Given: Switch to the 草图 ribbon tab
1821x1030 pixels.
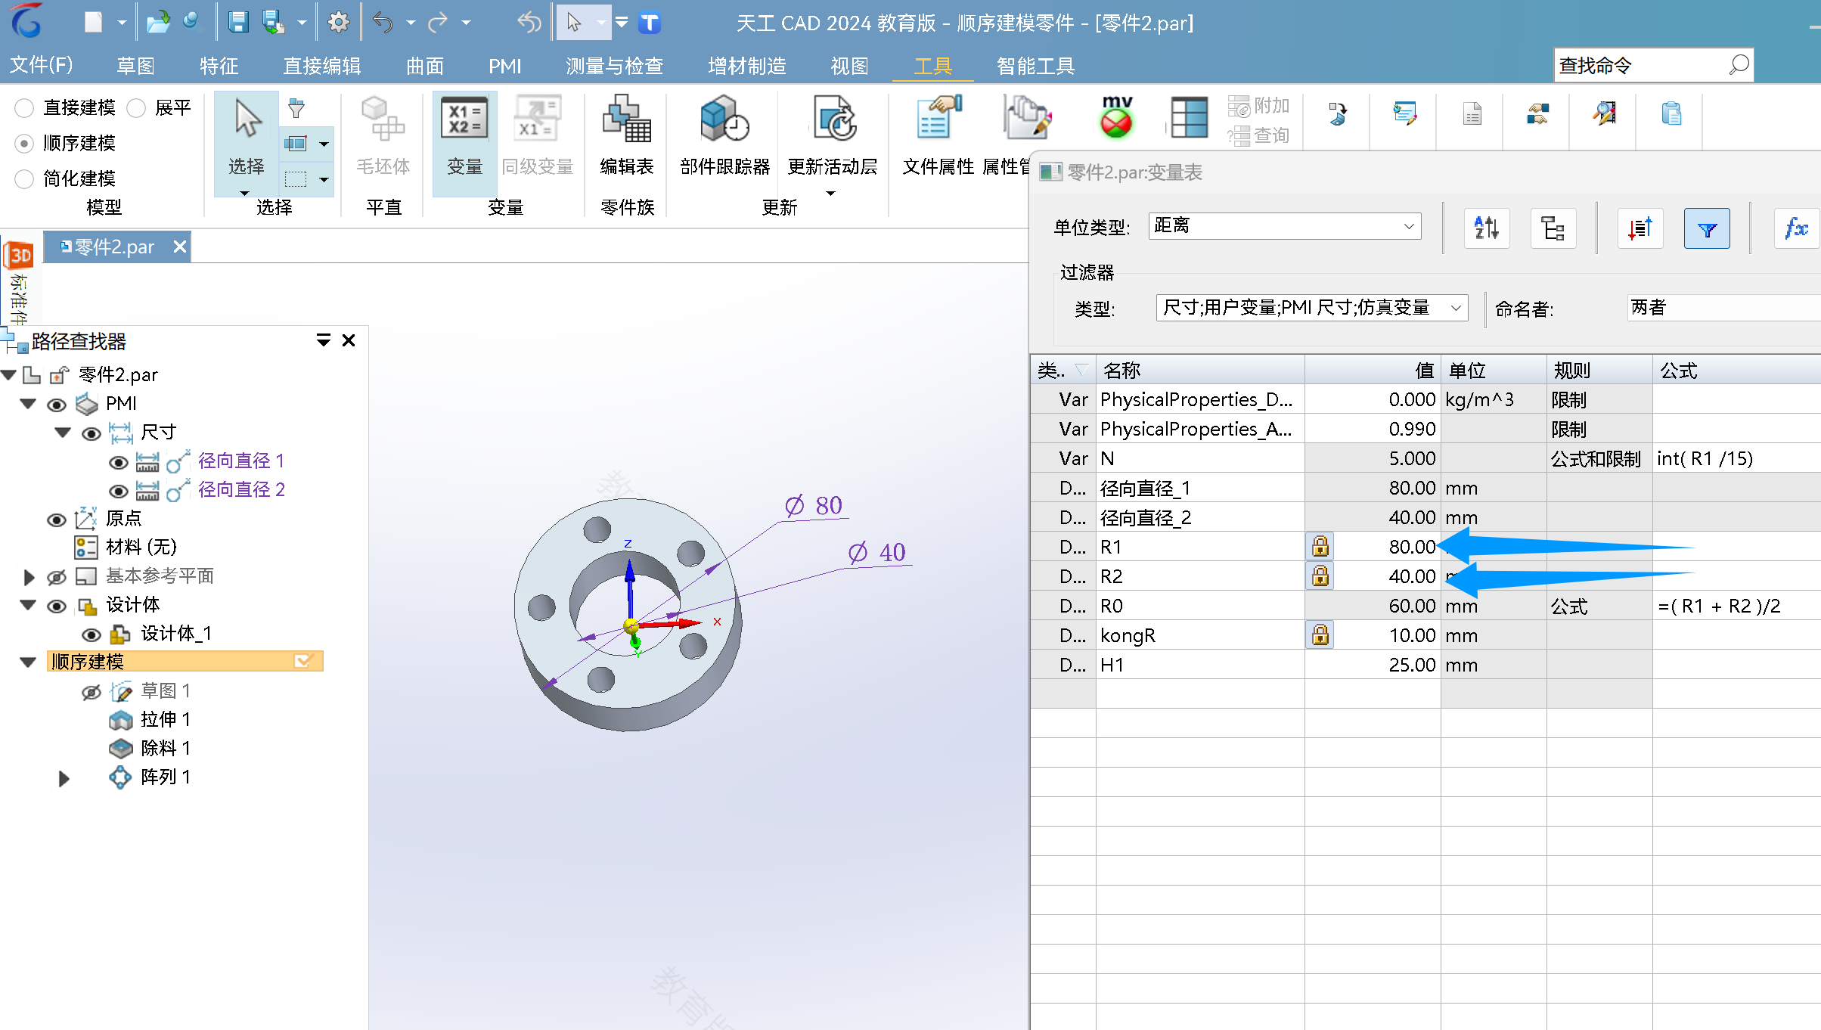Looking at the screenshot, I should [x=135, y=65].
